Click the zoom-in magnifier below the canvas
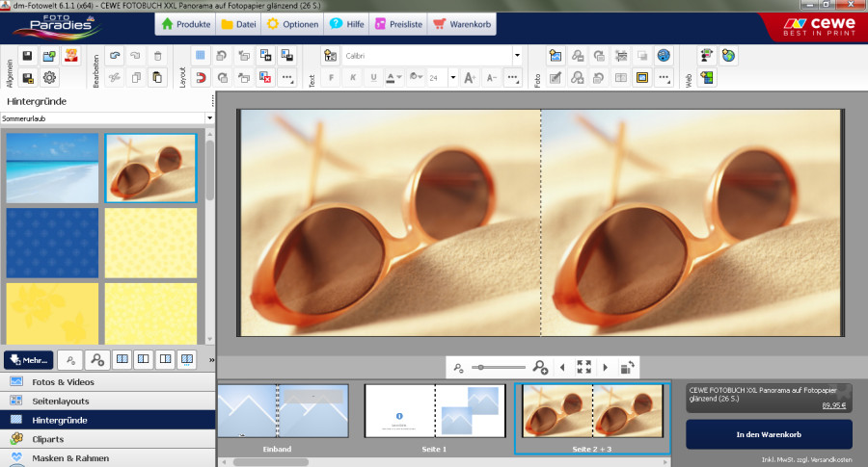Viewport: 868px width, 467px height. click(x=540, y=367)
